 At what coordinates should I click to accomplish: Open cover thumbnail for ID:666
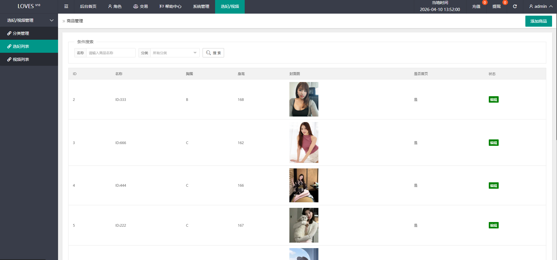point(304,142)
